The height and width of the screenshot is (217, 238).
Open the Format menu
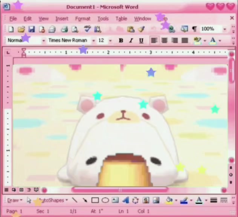[83, 19]
